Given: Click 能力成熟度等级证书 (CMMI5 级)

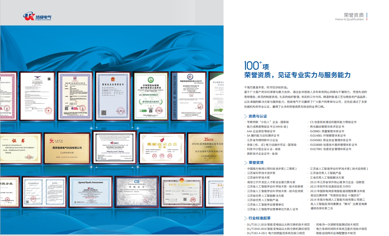Looking at the screenshot, I should pos(268,126).
